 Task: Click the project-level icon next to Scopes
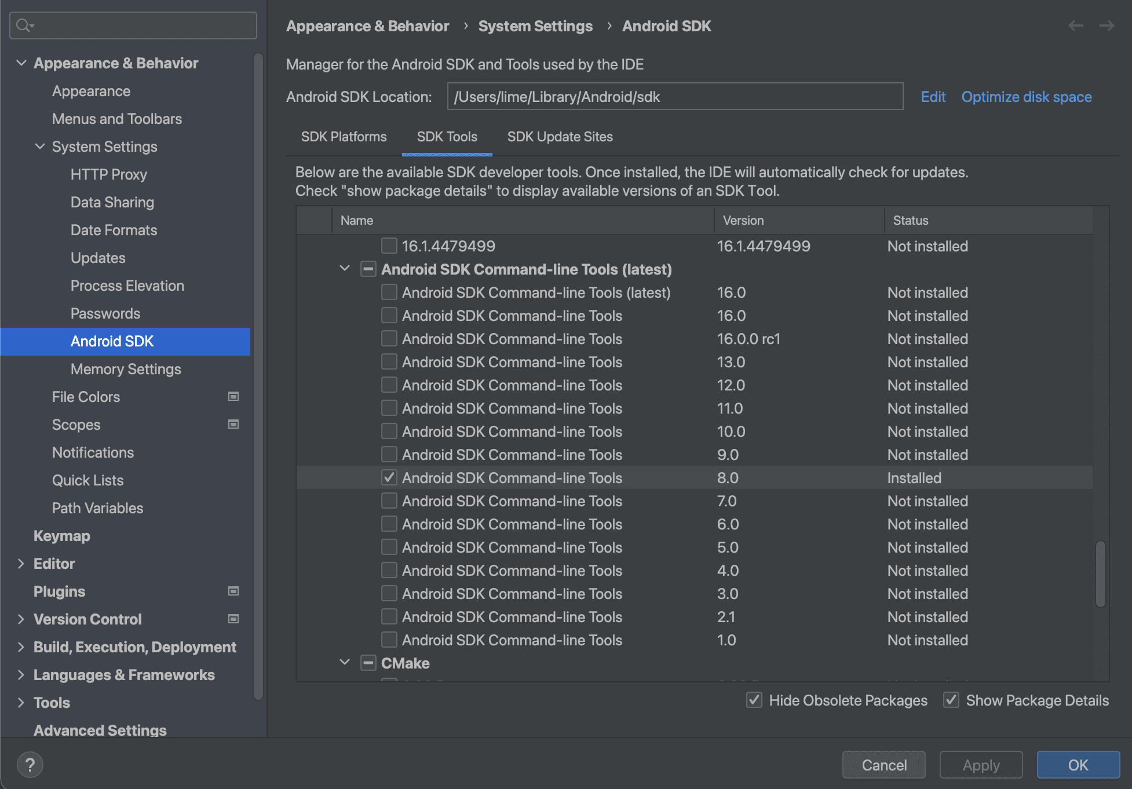(233, 425)
